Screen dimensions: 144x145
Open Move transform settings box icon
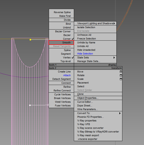[121, 72]
